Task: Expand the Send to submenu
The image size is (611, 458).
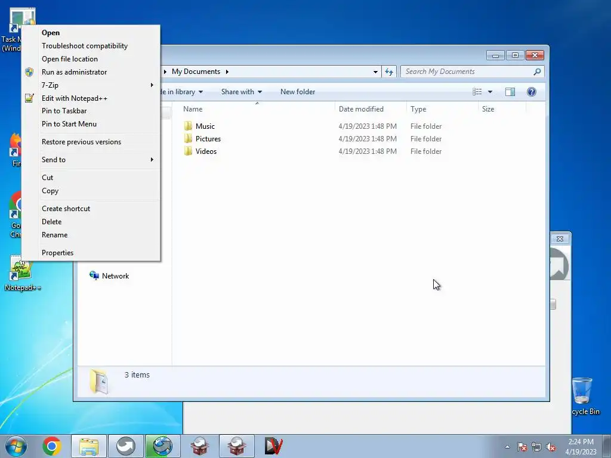Action: pos(91,160)
